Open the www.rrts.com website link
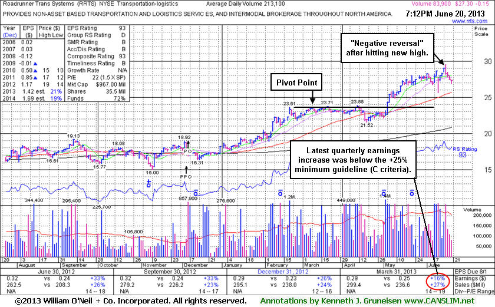This screenshot has height=307, width=495. tap(470, 21)
